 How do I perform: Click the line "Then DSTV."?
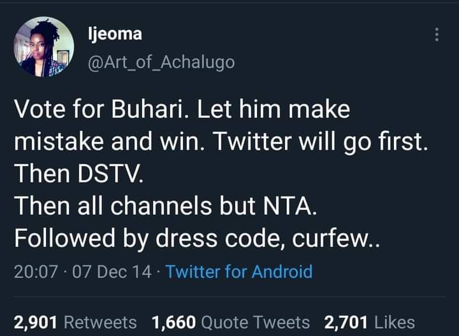(x=79, y=174)
